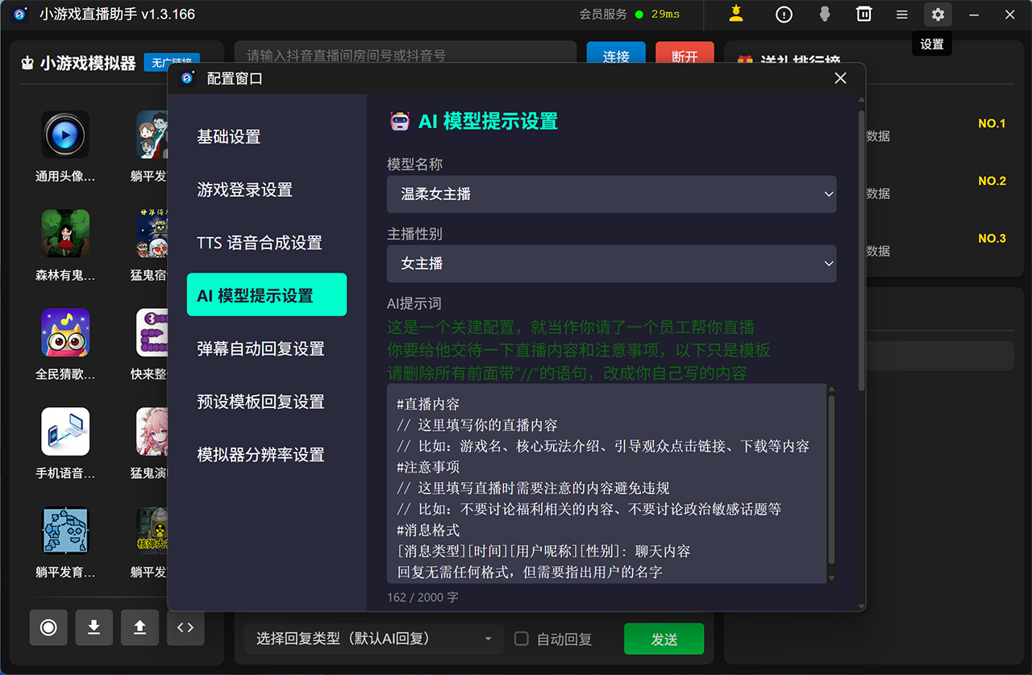
Task: Click the hamburger menu icon in titlebar
Action: pyautogui.click(x=902, y=15)
